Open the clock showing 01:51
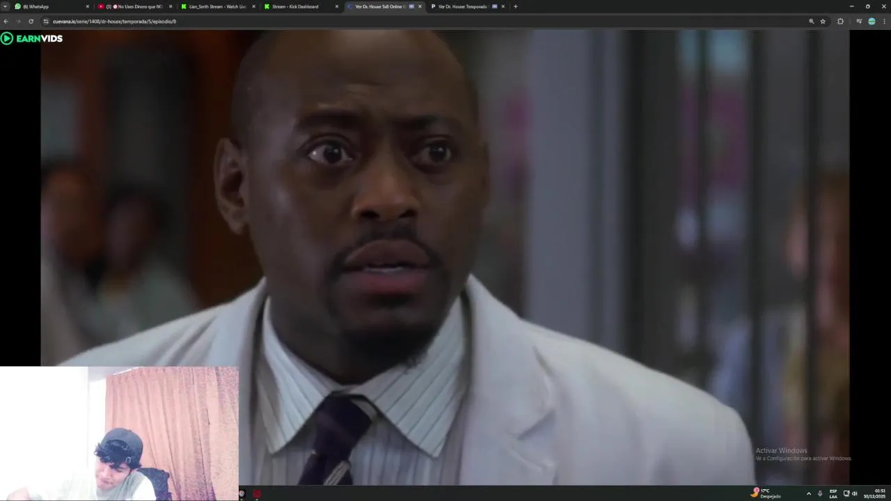Screen dimensions: 891x501 pos(875,493)
